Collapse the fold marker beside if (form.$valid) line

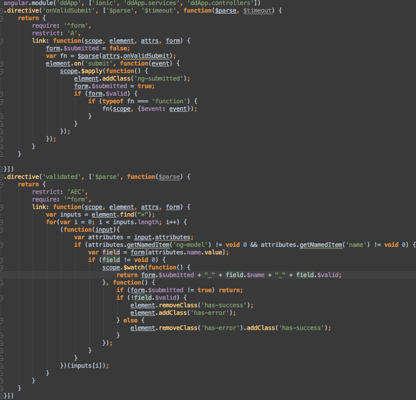[2, 94]
